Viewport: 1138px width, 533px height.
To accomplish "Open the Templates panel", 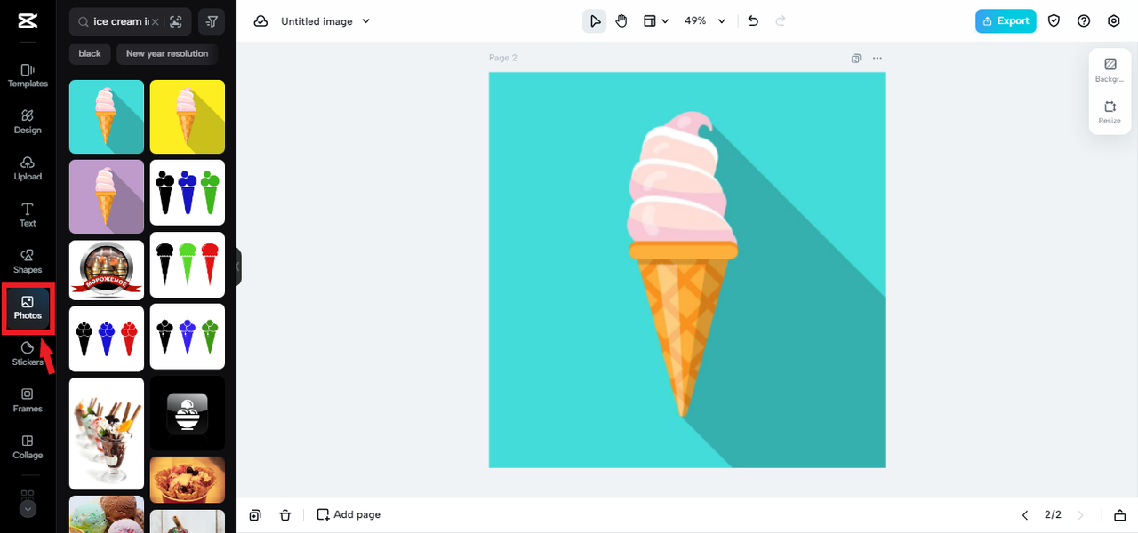I will pos(28,76).
